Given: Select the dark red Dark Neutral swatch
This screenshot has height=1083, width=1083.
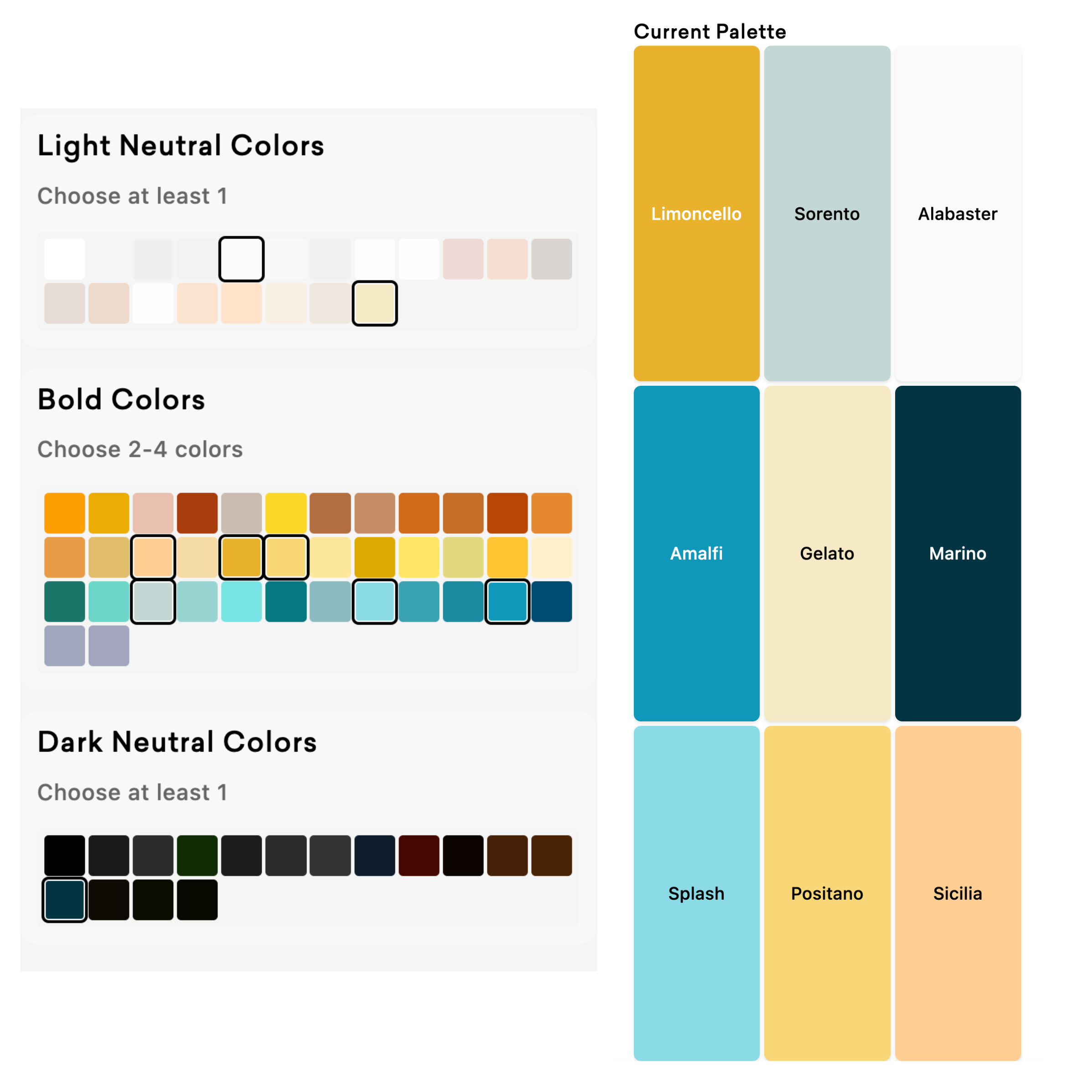Looking at the screenshot, I should tap(418, 855).
